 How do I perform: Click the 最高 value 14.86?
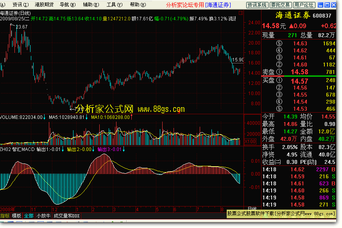point(290,124)
